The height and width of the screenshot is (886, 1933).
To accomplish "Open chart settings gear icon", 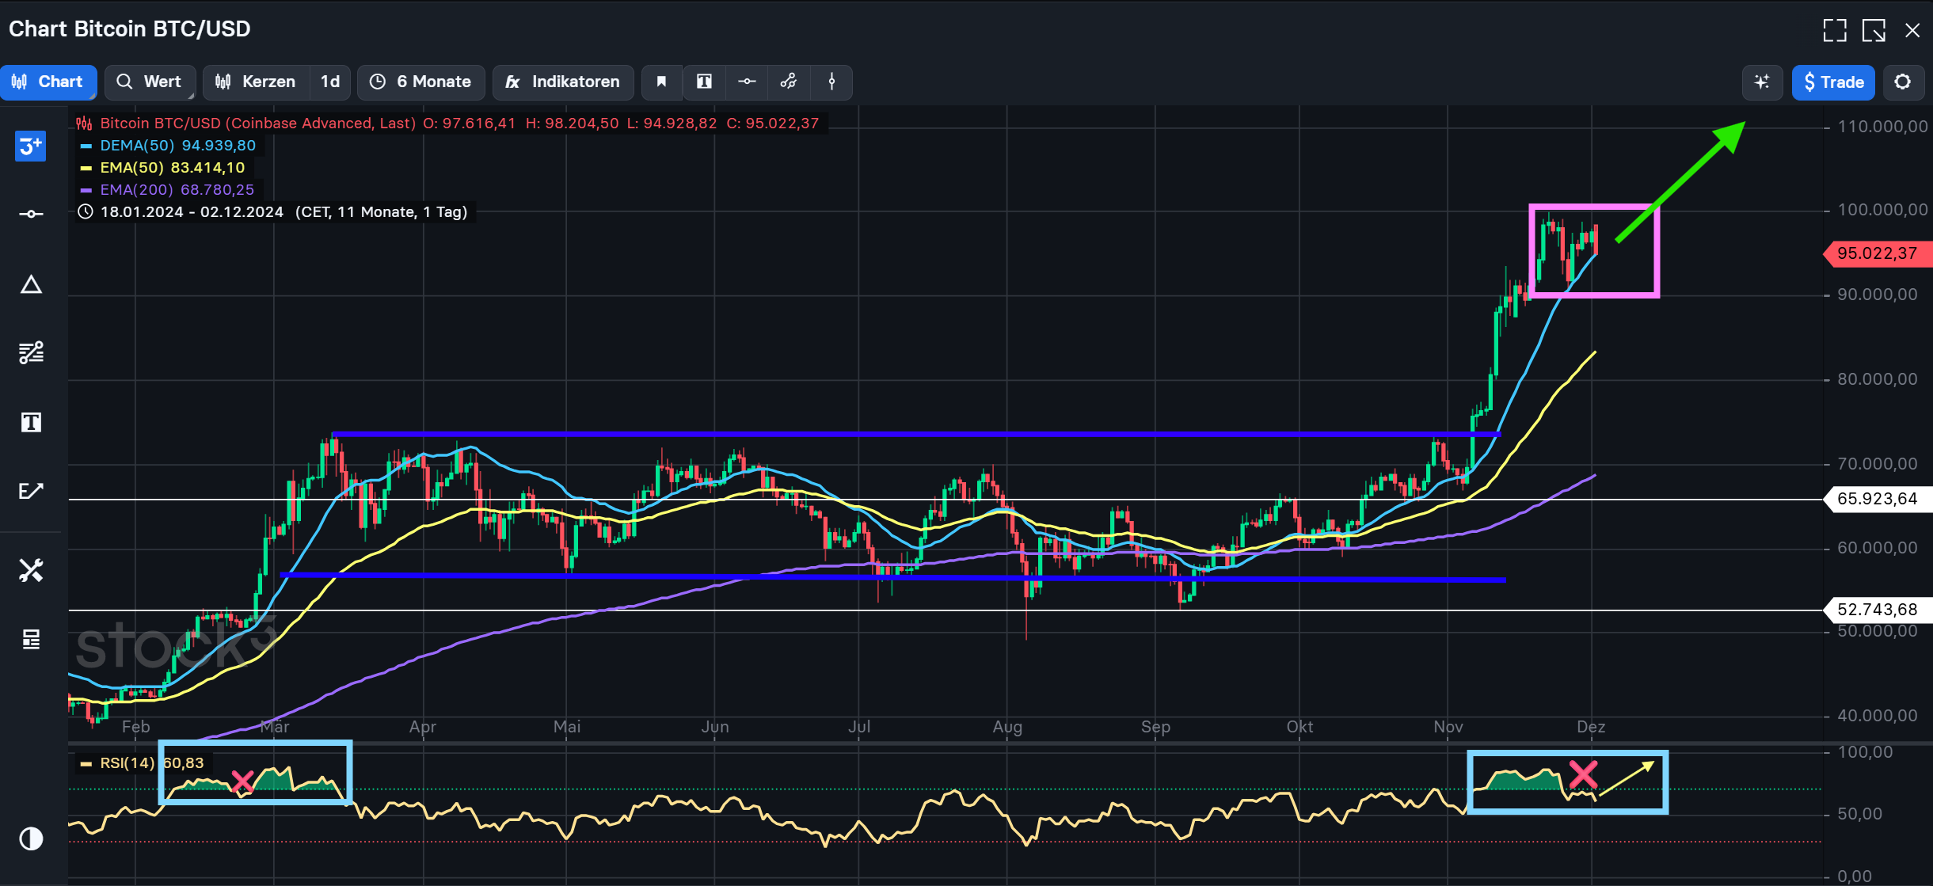I will point(1903,82).
